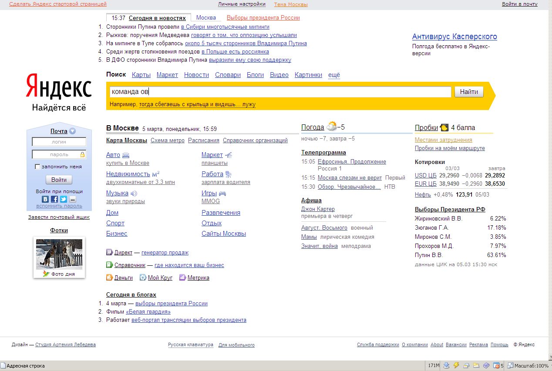
Task: Click the Тема Москвы link
Action: (x=291, y=4)
